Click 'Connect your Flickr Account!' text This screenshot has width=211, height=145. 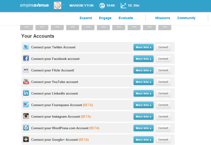[53, 70]
